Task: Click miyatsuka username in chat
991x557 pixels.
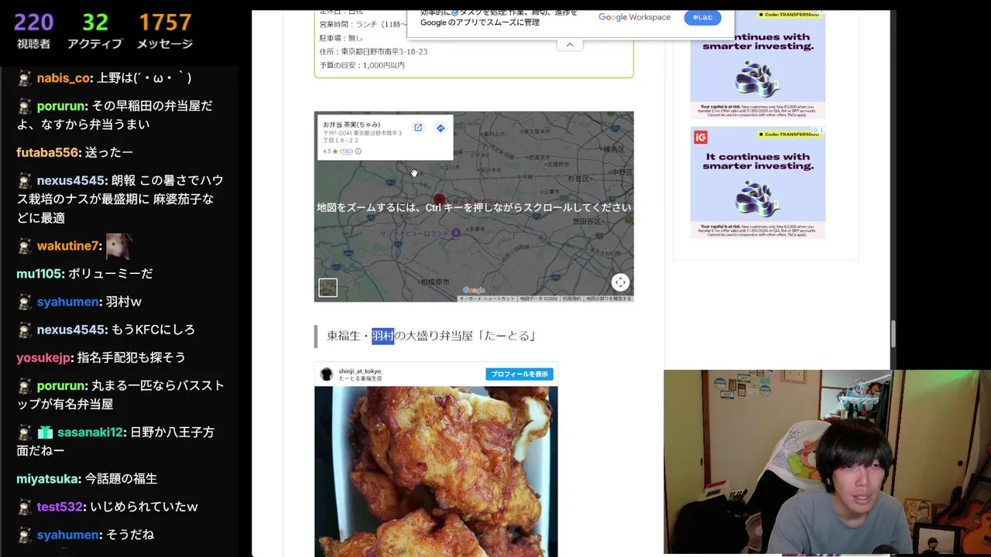Action: [x=47, y=479]
